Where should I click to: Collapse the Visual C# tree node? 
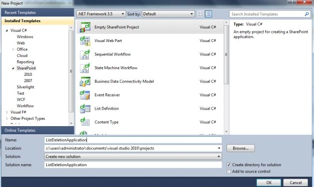7,30
